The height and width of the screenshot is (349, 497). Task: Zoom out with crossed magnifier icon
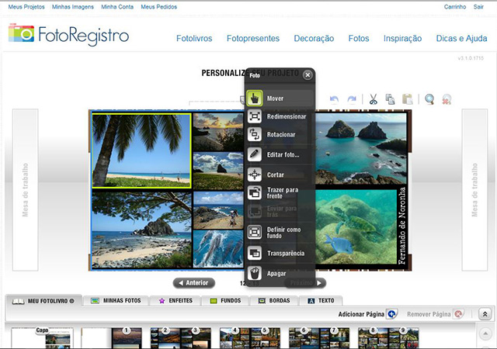(x=447, y=99)
